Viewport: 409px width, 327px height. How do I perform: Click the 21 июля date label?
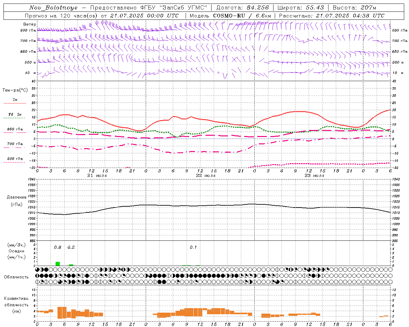tap(97, 176)
